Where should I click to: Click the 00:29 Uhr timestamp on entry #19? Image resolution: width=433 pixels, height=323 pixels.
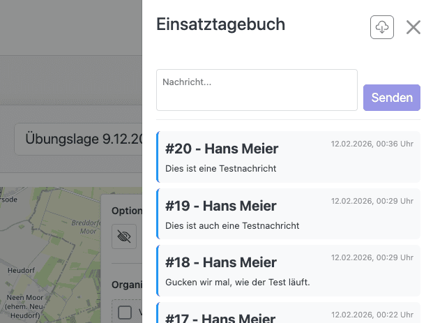tap(372, 201)
